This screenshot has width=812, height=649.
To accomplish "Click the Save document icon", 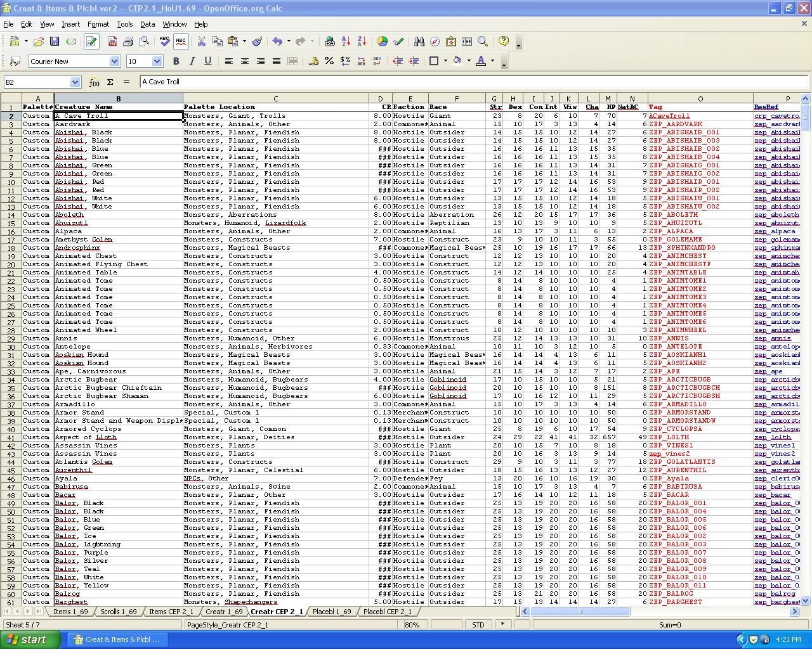I will 55,41.
